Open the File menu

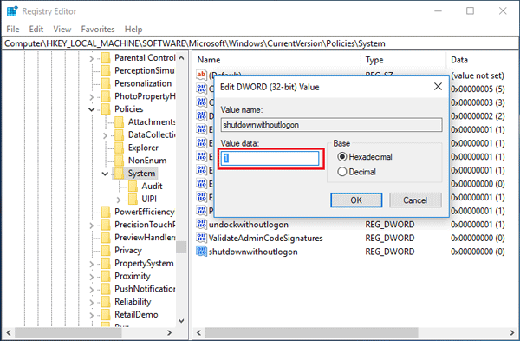click(13, 30)
